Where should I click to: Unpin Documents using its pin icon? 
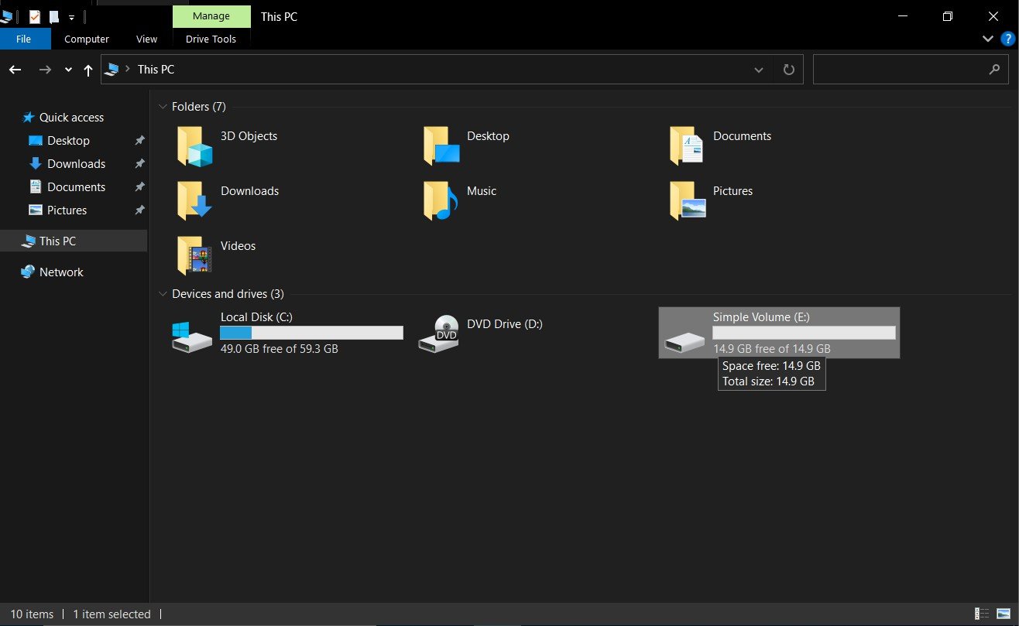(x=139, y=187)
